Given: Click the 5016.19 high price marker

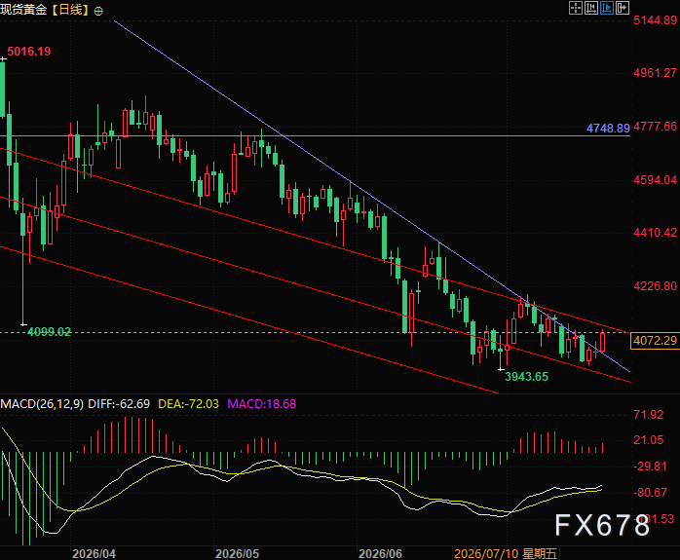Looking at the screenshot, I should point(29,52).
